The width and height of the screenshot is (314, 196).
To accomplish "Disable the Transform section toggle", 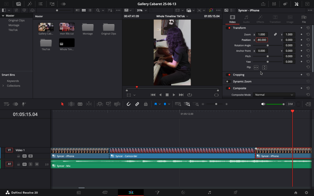I will [228, 28].
